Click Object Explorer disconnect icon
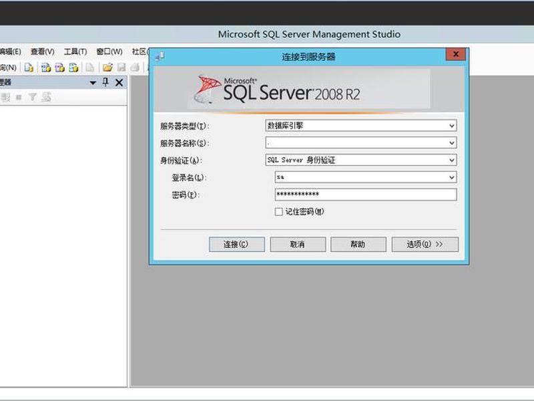Screen dimensions: 534x401 pos(5,97)
